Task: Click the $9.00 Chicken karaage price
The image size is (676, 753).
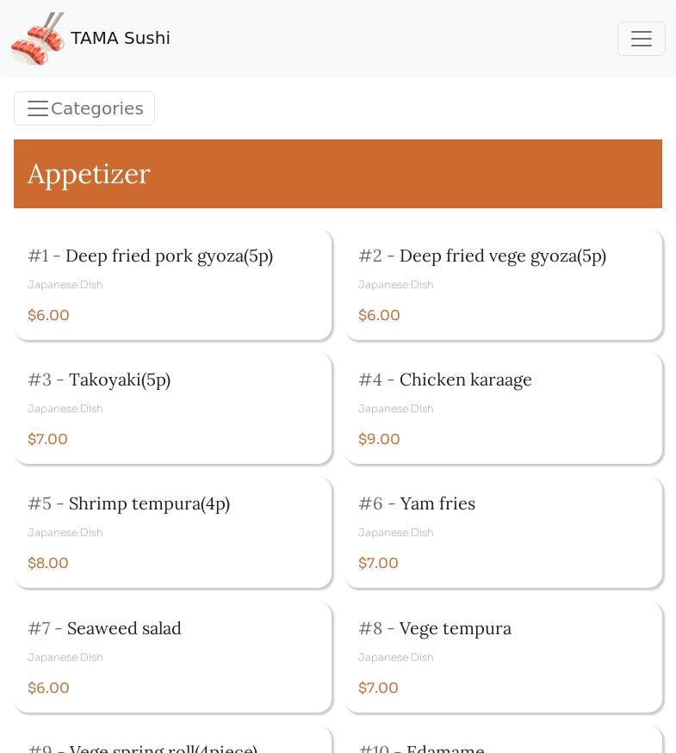Action: (379, 439)
